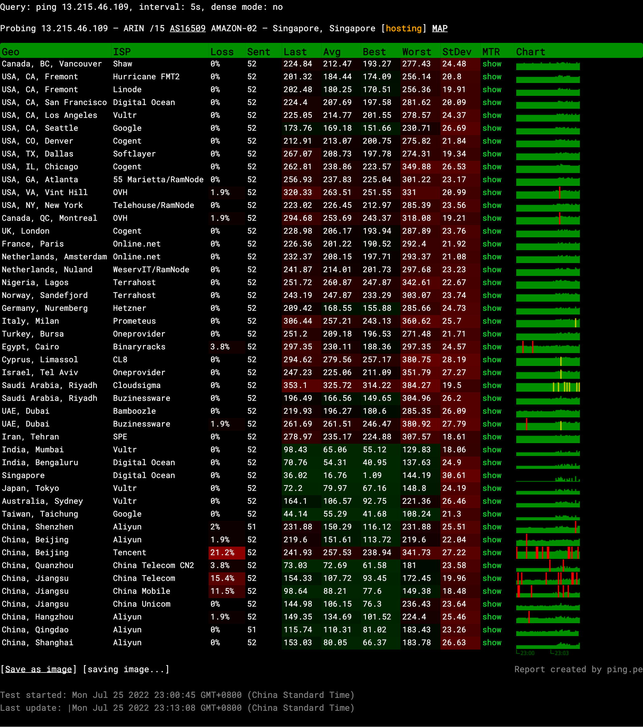
Task: Show MTR for China Shanghai Aliyun
Action: click(x=491, y=642)
